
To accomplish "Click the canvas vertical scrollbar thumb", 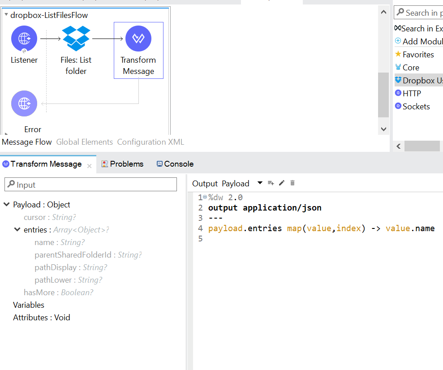I will 383,94.
